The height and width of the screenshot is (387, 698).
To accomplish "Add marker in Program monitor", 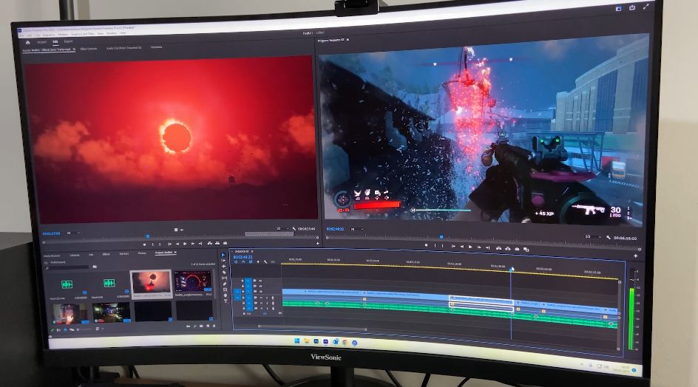I will coord(427,245).
